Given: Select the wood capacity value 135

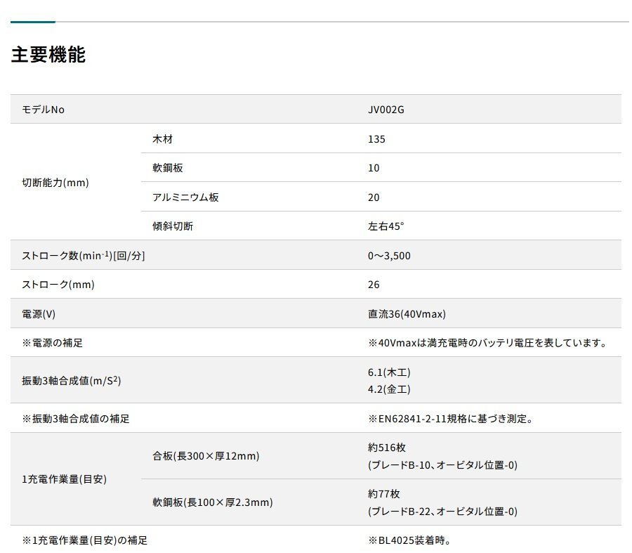Looking at the screenshot, I should click(376, 139).
